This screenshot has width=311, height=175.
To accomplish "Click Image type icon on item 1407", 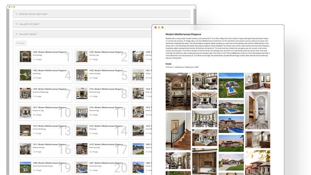I will point(90,170).
